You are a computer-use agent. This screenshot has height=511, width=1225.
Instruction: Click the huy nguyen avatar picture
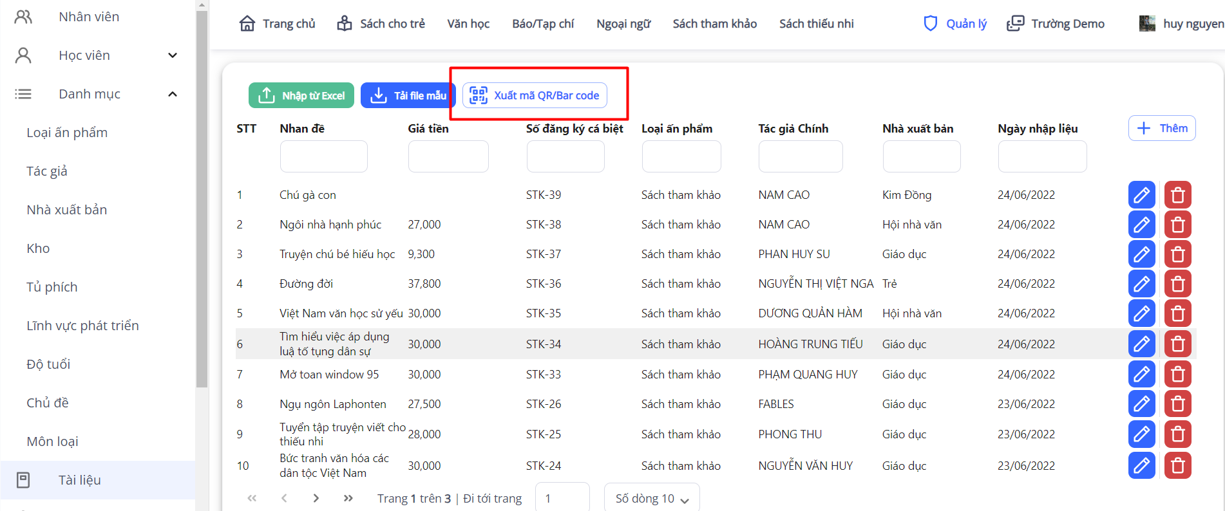pos(1147,24)
